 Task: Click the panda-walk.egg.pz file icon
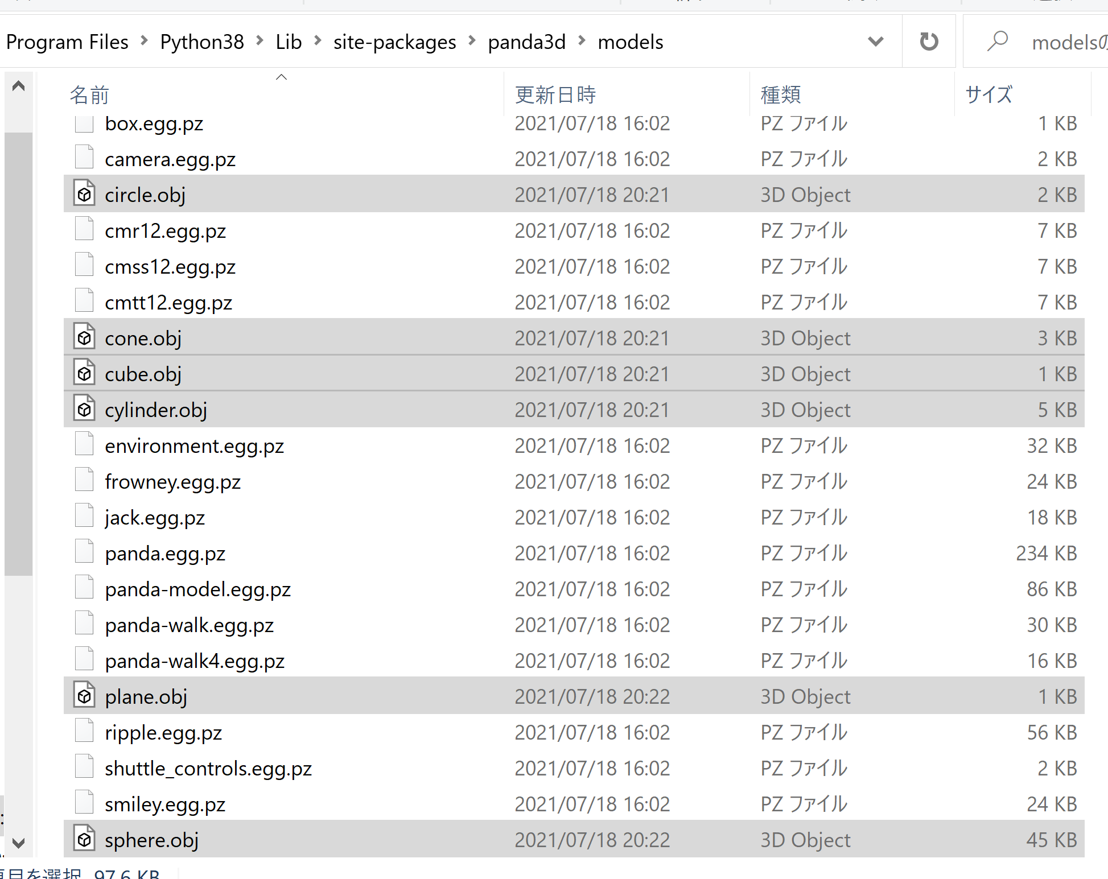84,623
